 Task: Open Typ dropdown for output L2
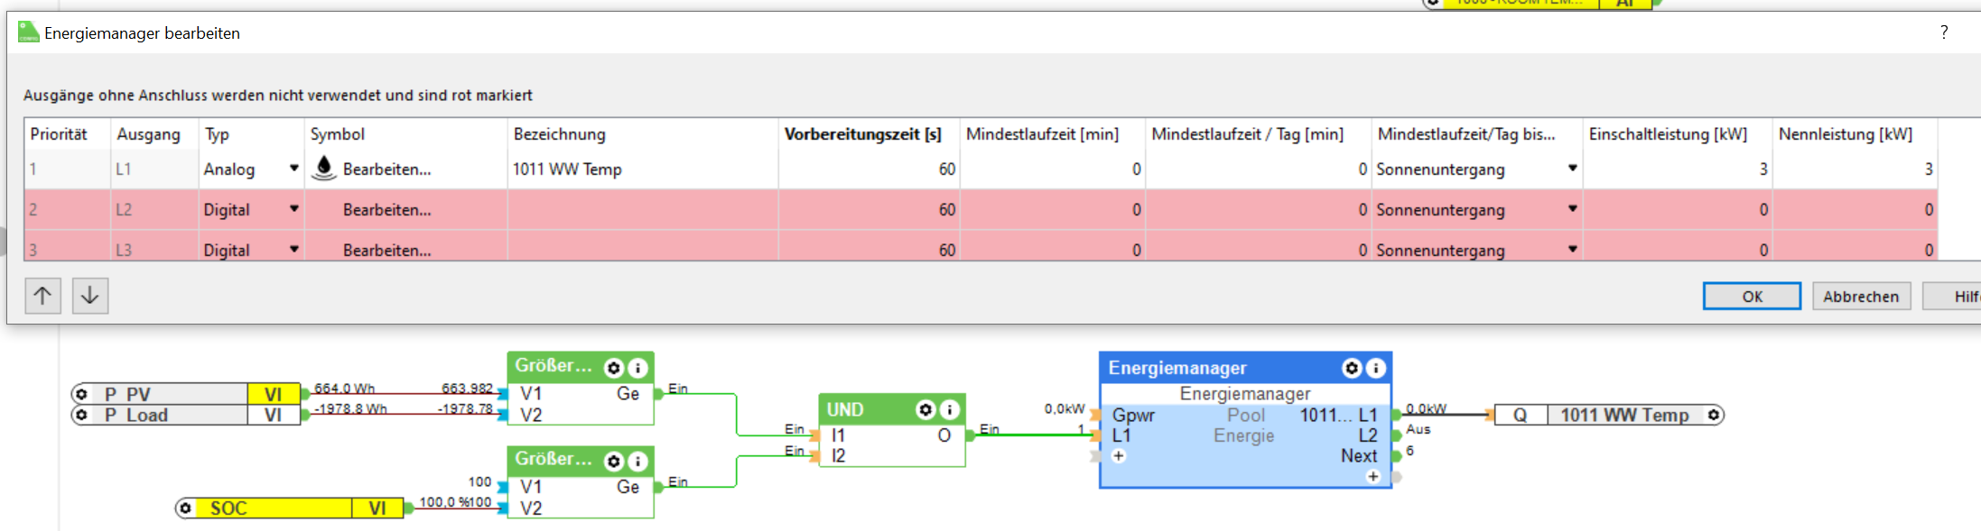[293, 209]
